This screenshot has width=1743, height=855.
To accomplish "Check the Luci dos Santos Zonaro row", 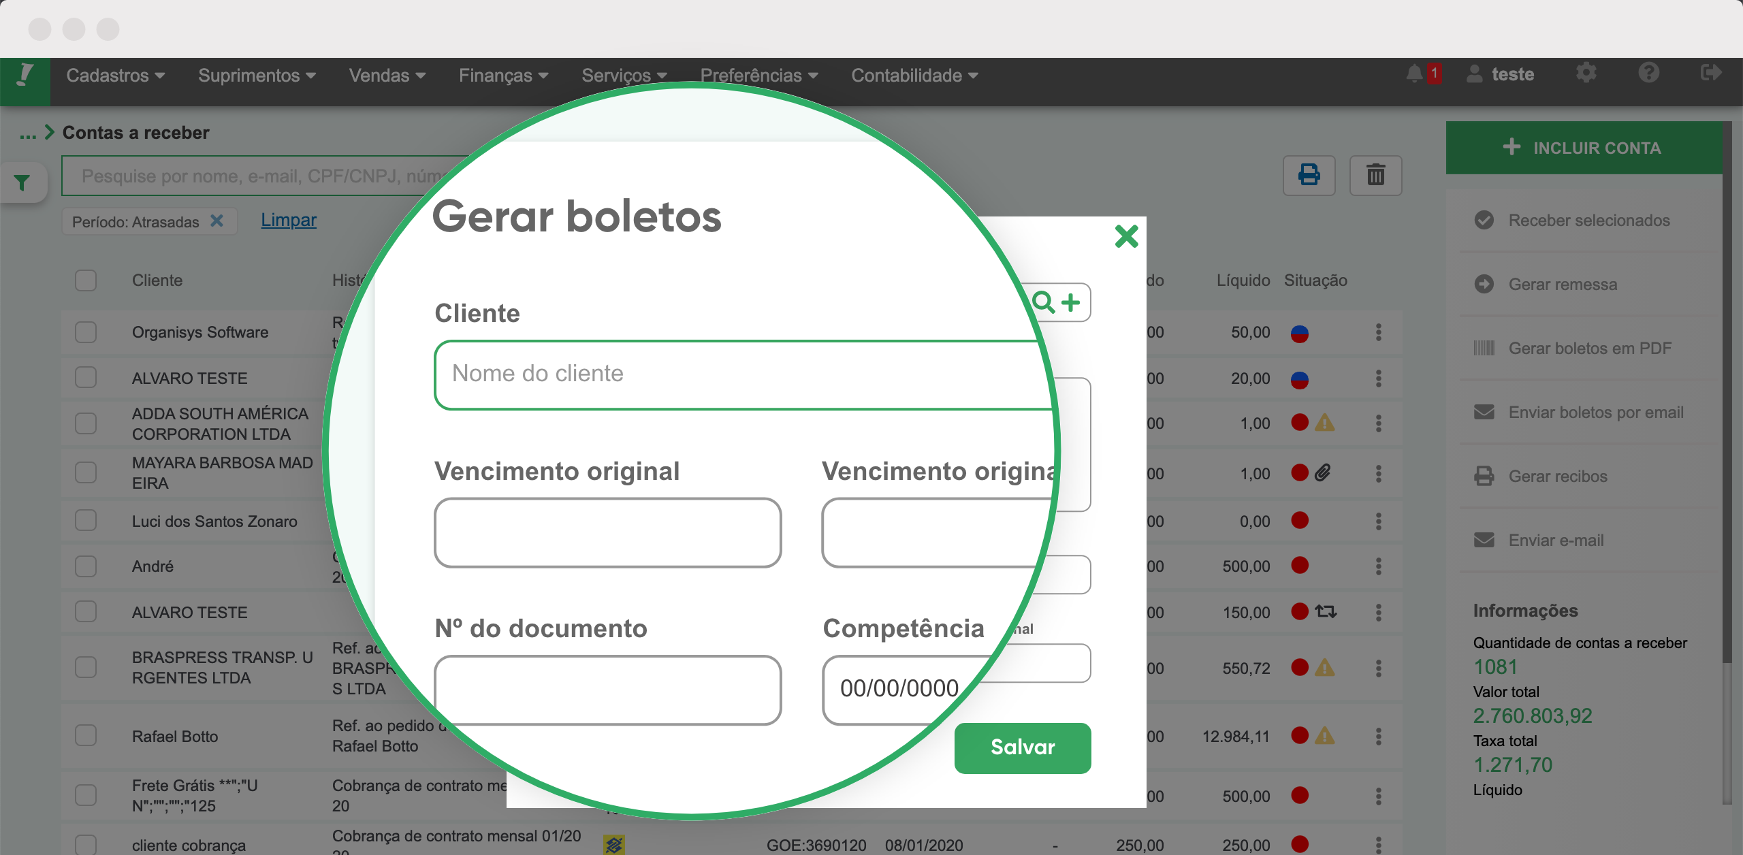I will [x=86, y=521].
